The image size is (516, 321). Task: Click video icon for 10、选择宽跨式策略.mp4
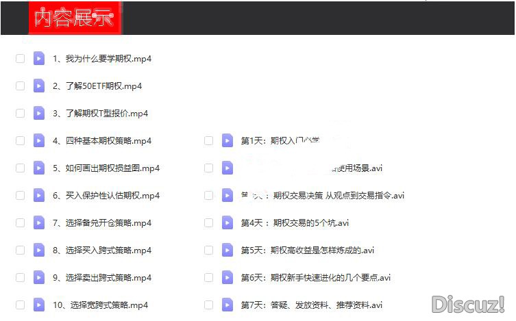pyautogui.click(x=39, y=305)
